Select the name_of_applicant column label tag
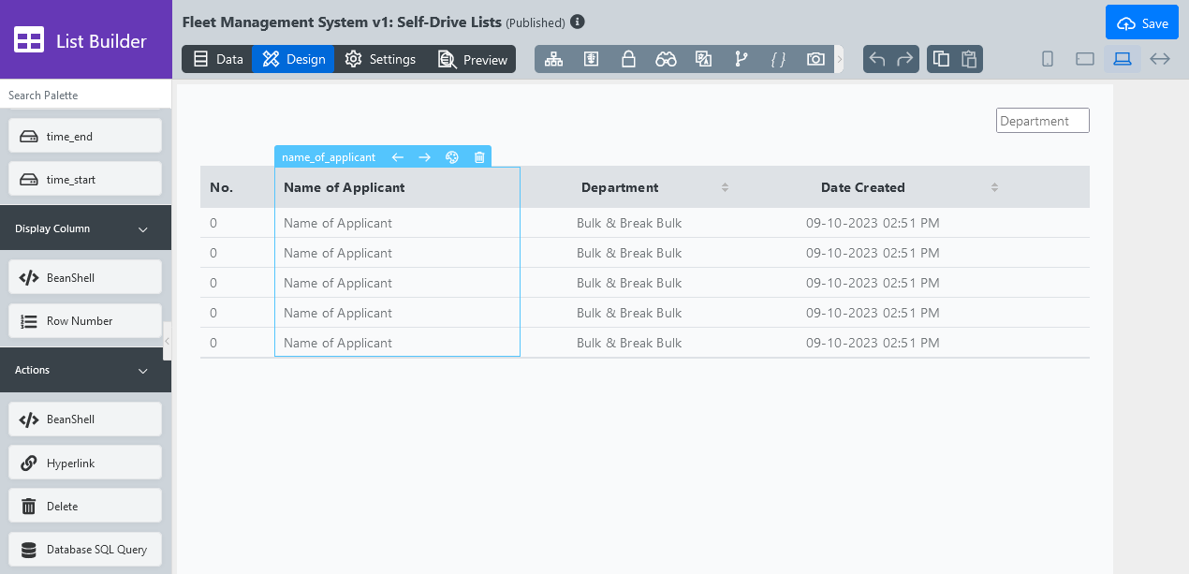The image size is (1189, 574). pos(329,157)
